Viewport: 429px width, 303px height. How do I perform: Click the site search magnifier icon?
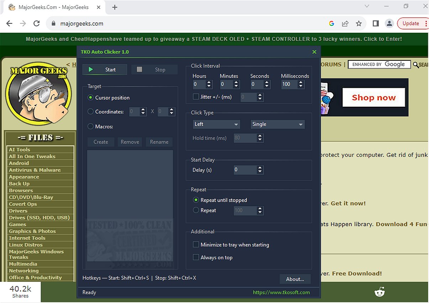[x=416, y=65]
